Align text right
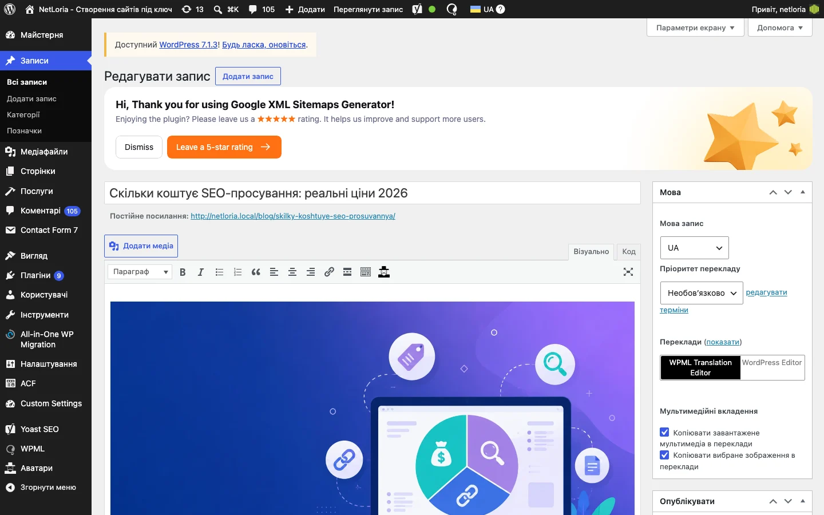Image resolution: width=824 pixels, height=515 pixels. (x=311, y=272)
